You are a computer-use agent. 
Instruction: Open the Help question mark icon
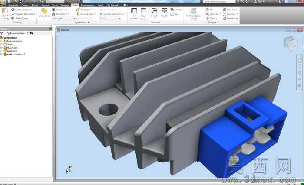[280, 2]
